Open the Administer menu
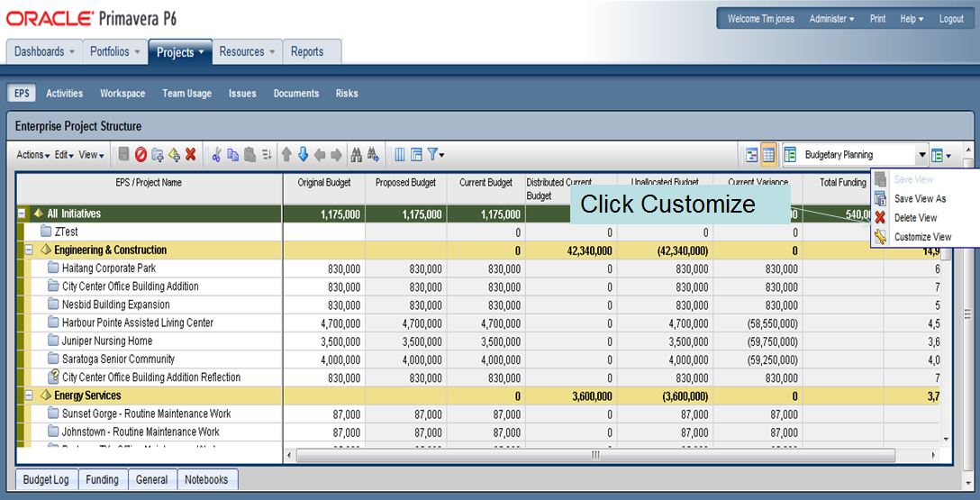The image size is (980, 500). pos(831,19)
